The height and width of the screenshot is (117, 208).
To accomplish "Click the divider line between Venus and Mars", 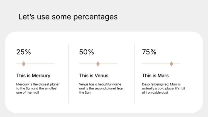I will (135, 74).
